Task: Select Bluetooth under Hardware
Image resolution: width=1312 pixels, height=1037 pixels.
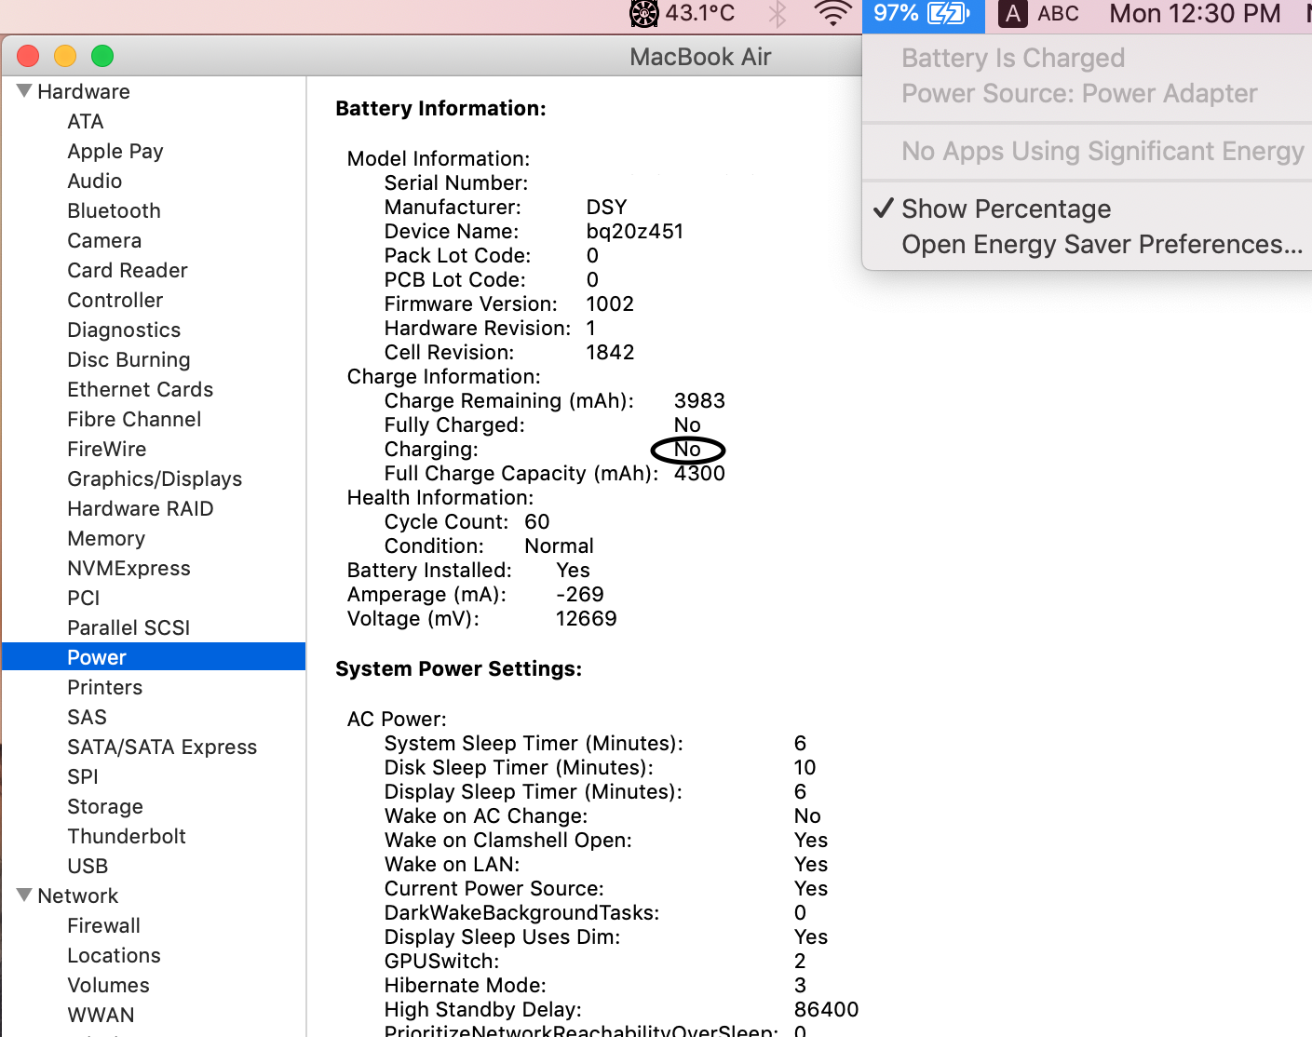Action: coord(114,210)
